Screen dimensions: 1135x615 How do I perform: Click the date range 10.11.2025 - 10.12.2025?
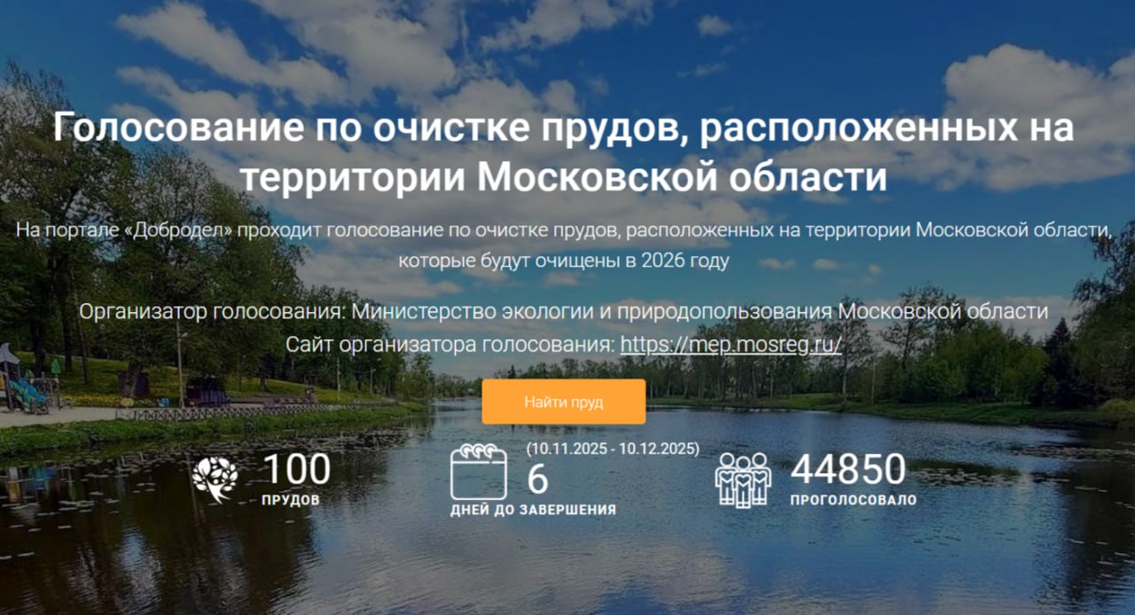(613, 448)
